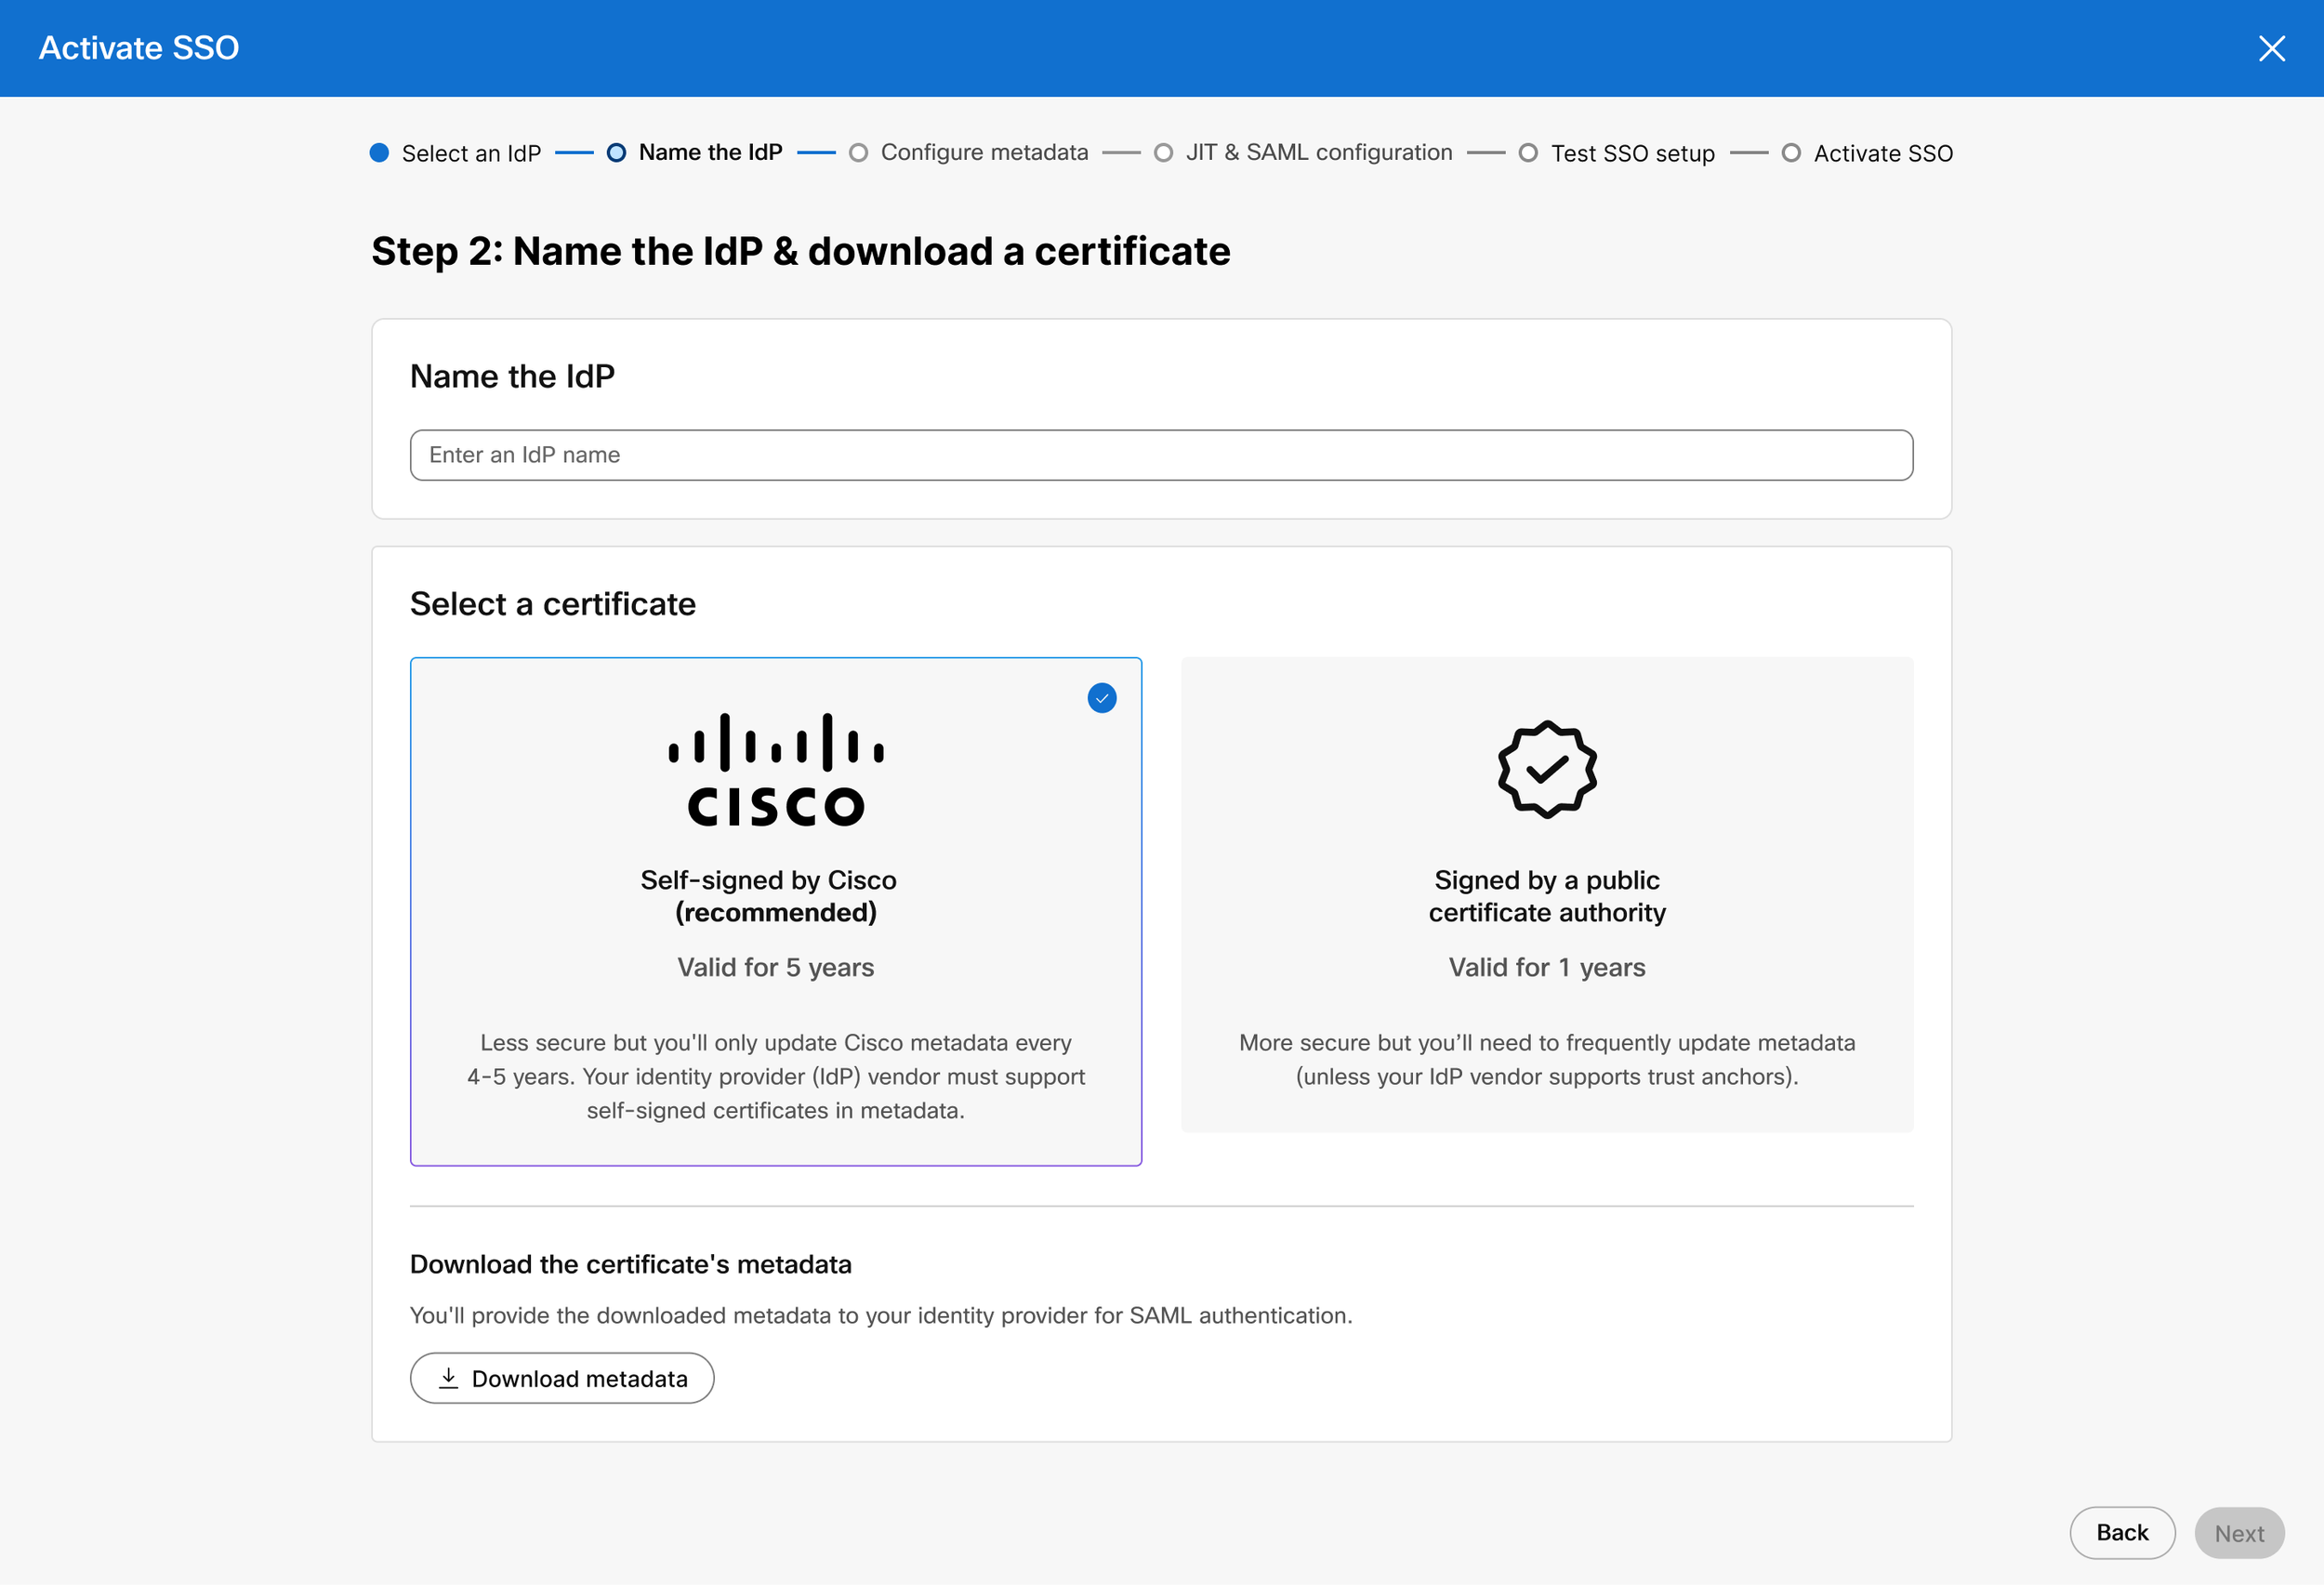Close the Activate SSO dialog

[x=2271, y=48]
